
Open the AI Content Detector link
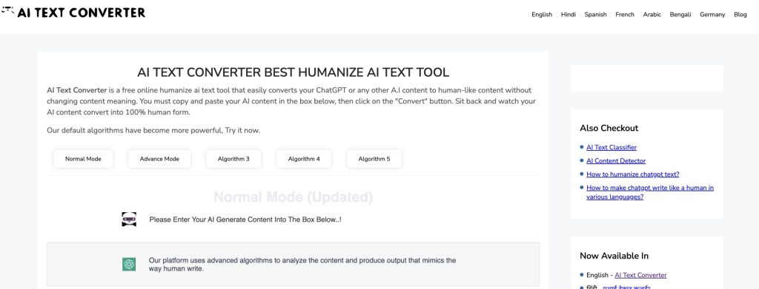coord(616,160)
